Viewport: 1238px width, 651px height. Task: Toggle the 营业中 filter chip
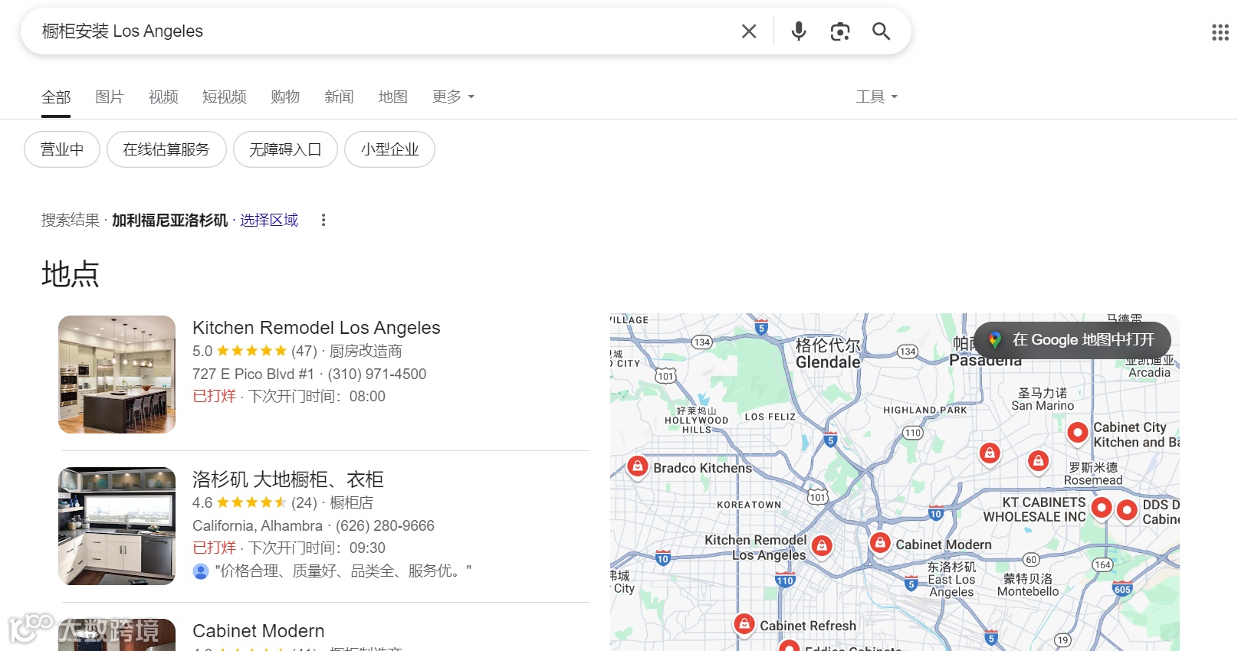62,149
